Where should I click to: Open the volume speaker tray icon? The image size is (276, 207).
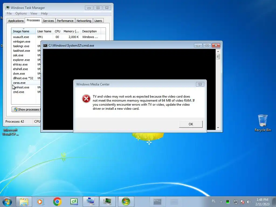pyautogui.click(x=249, y=202)
